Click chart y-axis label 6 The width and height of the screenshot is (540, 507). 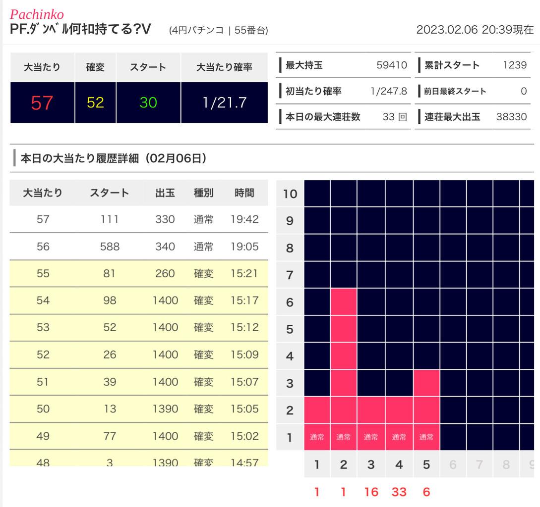(290, 302)
